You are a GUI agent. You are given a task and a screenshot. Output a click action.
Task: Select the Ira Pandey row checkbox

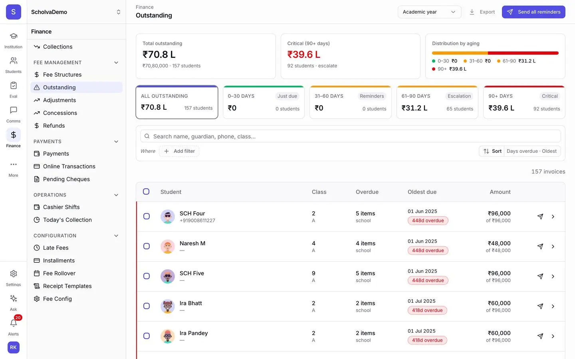pos(147,336)
